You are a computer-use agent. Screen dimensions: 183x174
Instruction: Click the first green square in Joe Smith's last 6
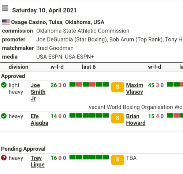pos(72,84)
